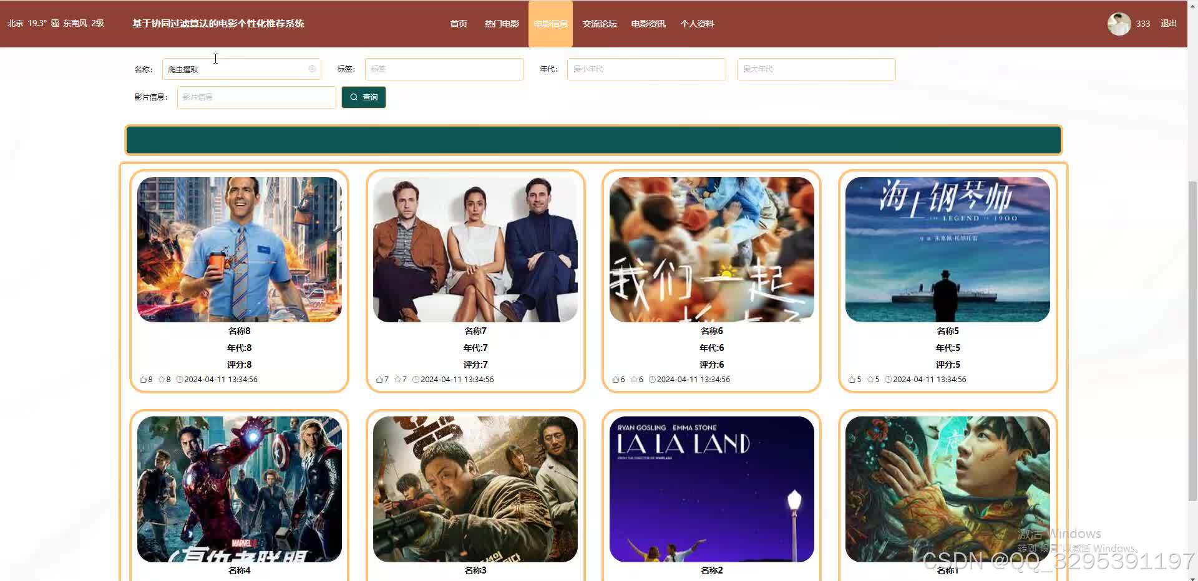The width and height of the screenshot is (1198, 581).
Task: Open 名称6 movie poster thumbnail
Action: tap(712, 249)
